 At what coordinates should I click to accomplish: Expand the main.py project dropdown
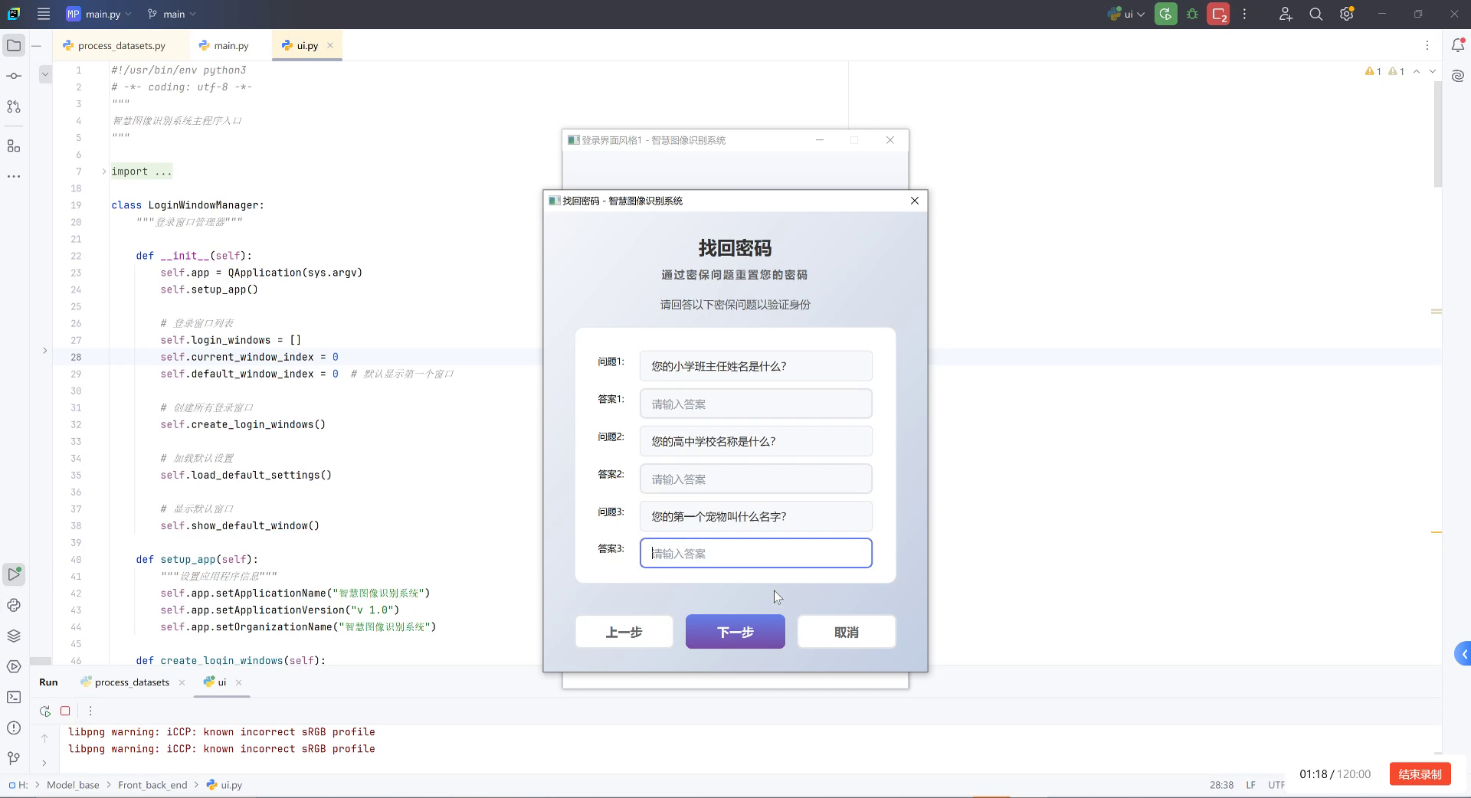pos(99,14)
